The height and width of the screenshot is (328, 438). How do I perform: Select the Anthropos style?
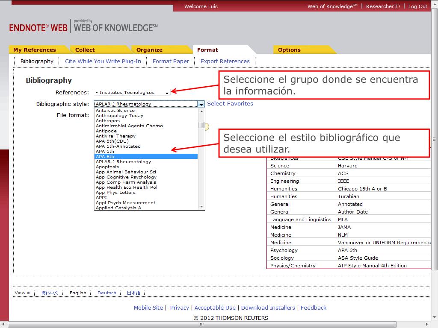point(146,120)
